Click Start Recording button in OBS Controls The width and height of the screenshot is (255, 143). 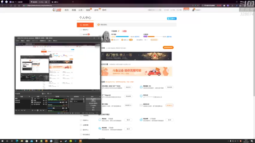pos(93,101)
